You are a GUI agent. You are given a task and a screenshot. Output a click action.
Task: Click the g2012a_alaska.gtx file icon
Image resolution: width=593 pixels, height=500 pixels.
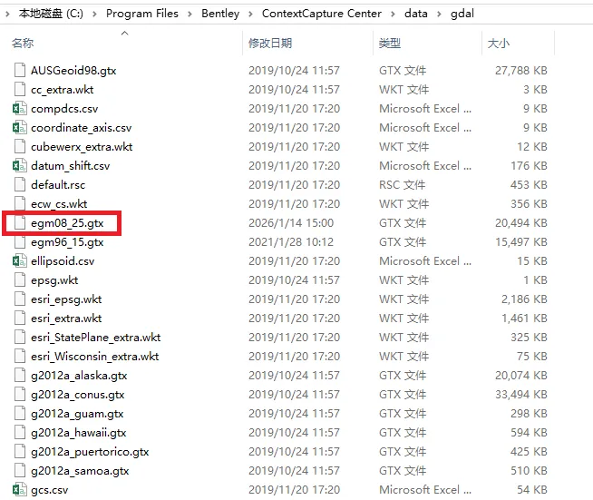tap(20, 376)
